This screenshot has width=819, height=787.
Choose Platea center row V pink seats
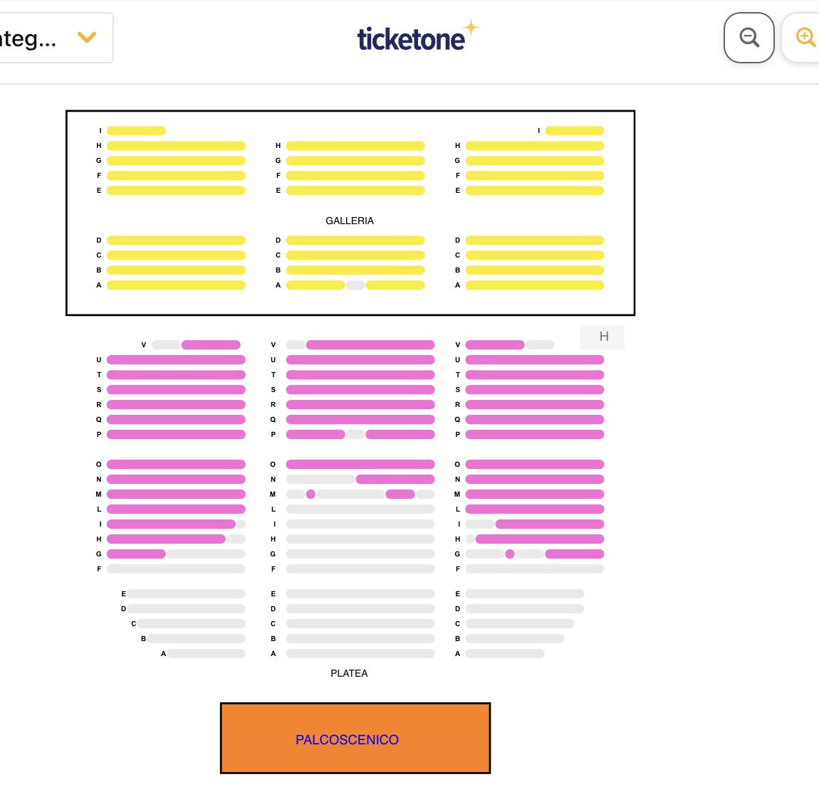(x=370, y=345)
